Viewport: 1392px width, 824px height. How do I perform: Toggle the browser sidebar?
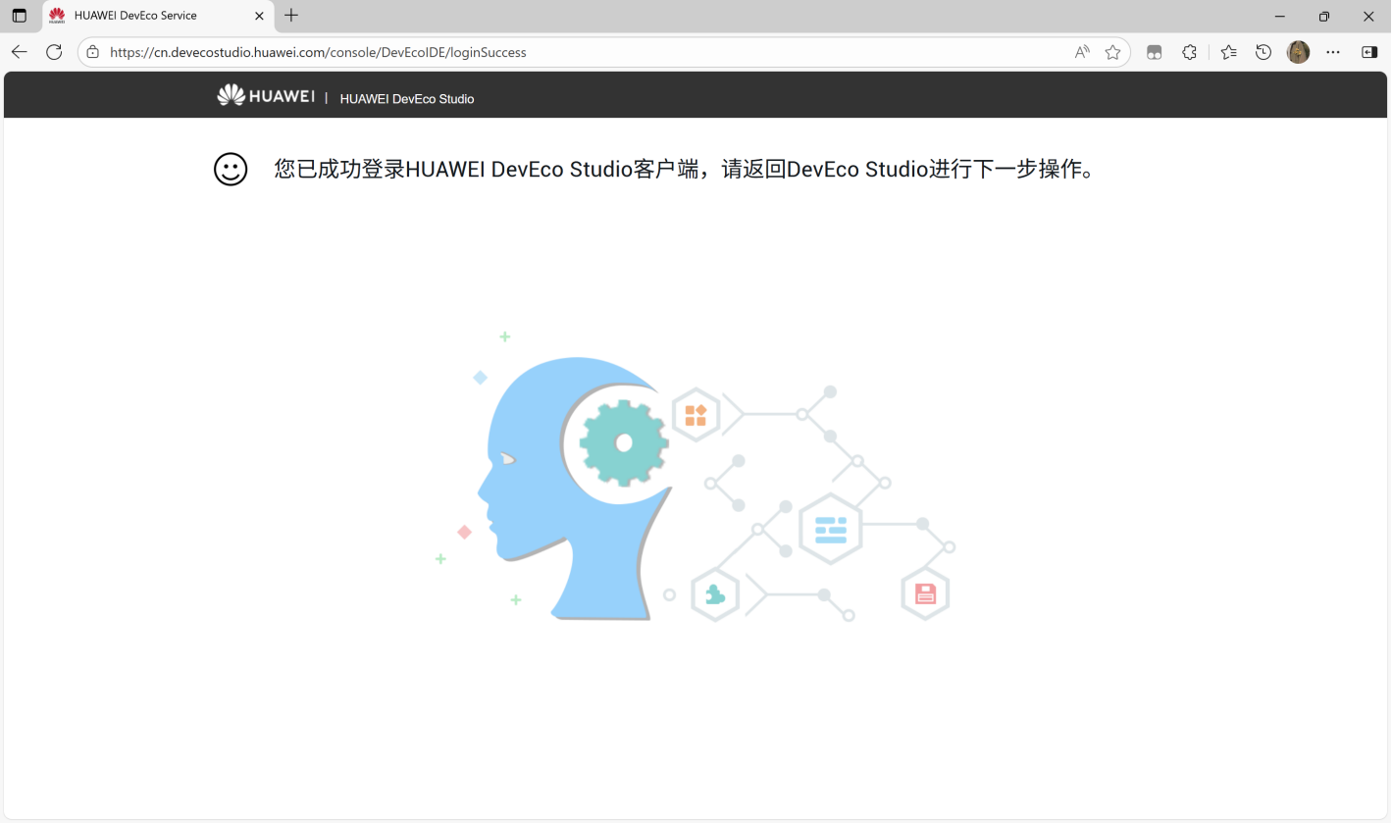(1369, 52)
